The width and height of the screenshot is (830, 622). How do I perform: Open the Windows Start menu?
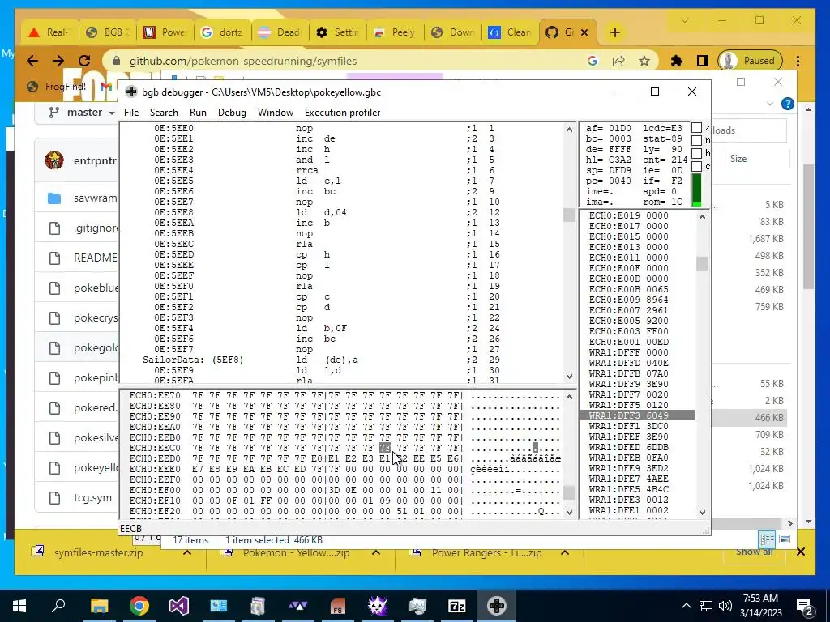19,606
